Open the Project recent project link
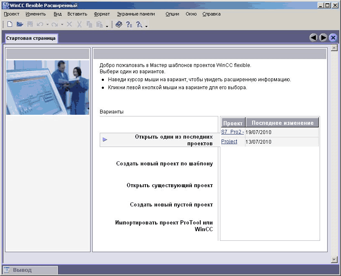This screenshot has height=276, width=341. click(x=229, y=142)
